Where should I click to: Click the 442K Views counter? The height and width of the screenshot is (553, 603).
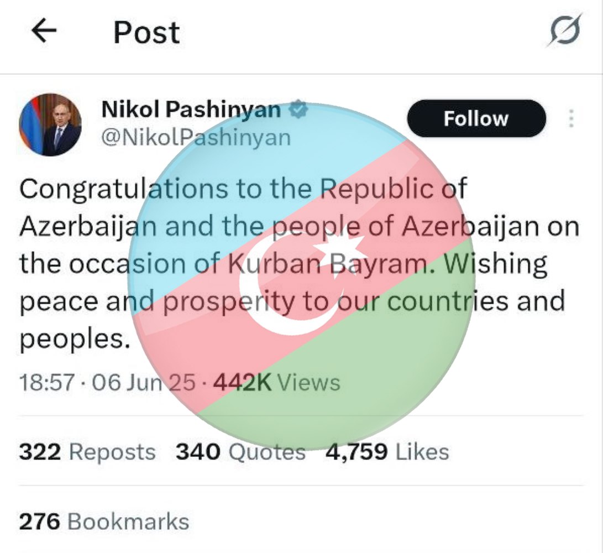pos(276,382)
